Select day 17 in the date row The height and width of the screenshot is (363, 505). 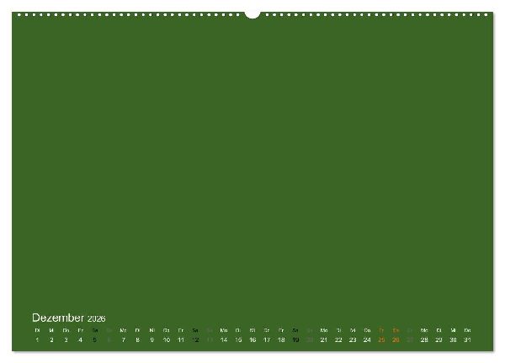tap(267, 339)
